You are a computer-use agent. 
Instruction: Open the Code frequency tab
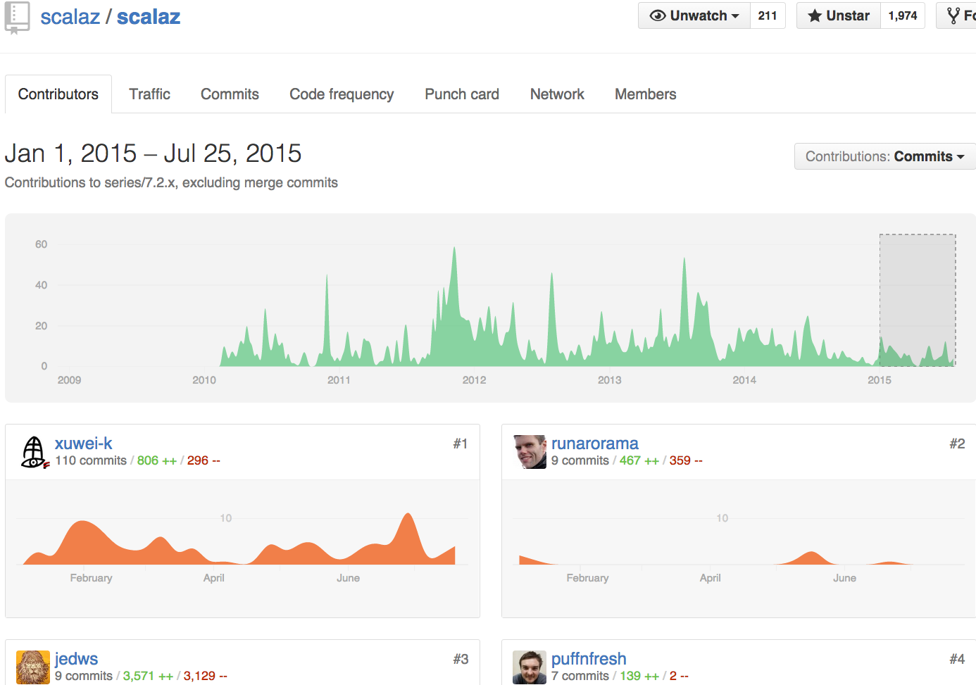[x=342, y=94]
